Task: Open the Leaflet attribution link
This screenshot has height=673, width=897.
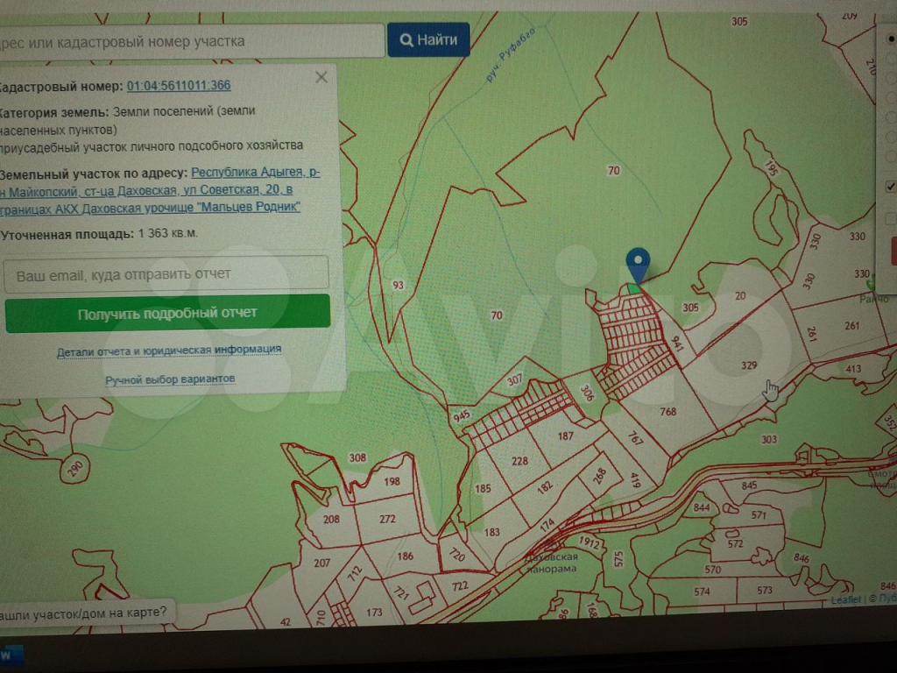Action: pos(846,599)
